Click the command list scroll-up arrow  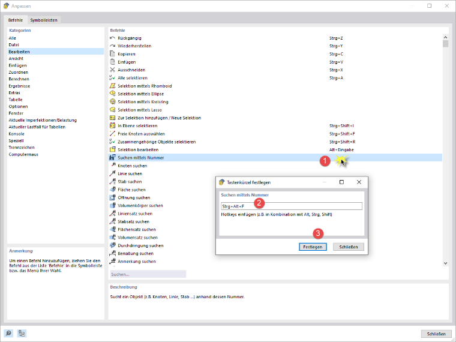click(445, 37)
